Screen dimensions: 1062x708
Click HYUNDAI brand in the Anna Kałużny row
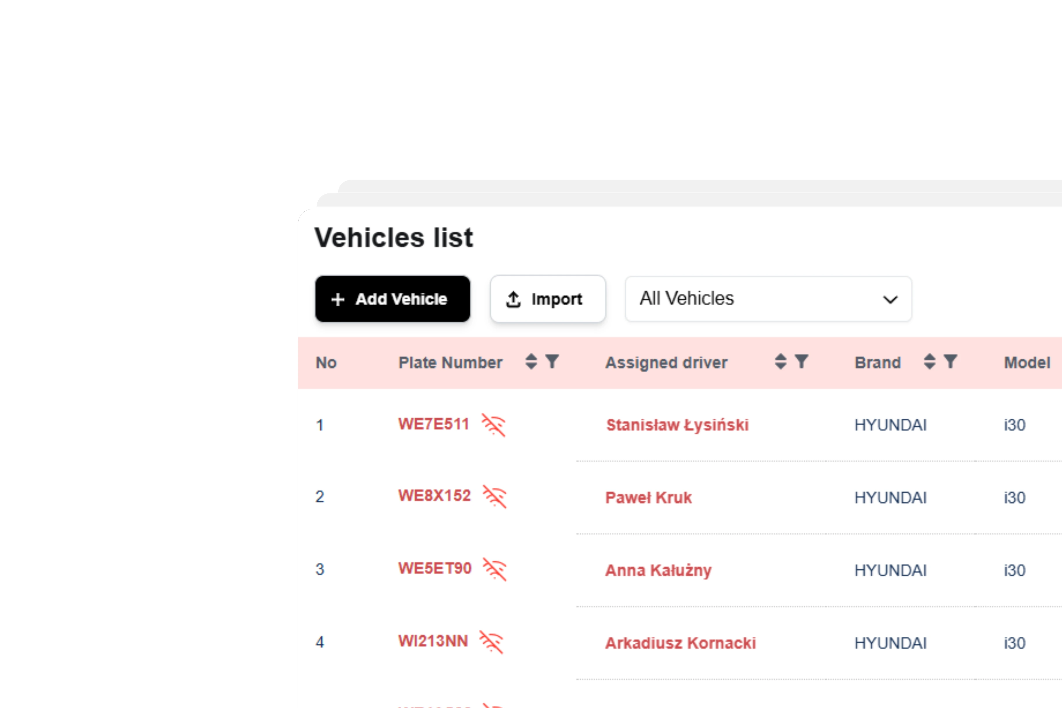890,571
